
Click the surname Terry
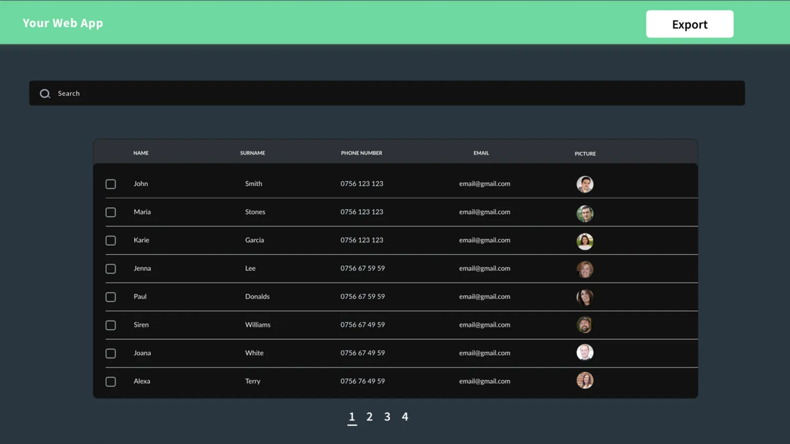253,381
